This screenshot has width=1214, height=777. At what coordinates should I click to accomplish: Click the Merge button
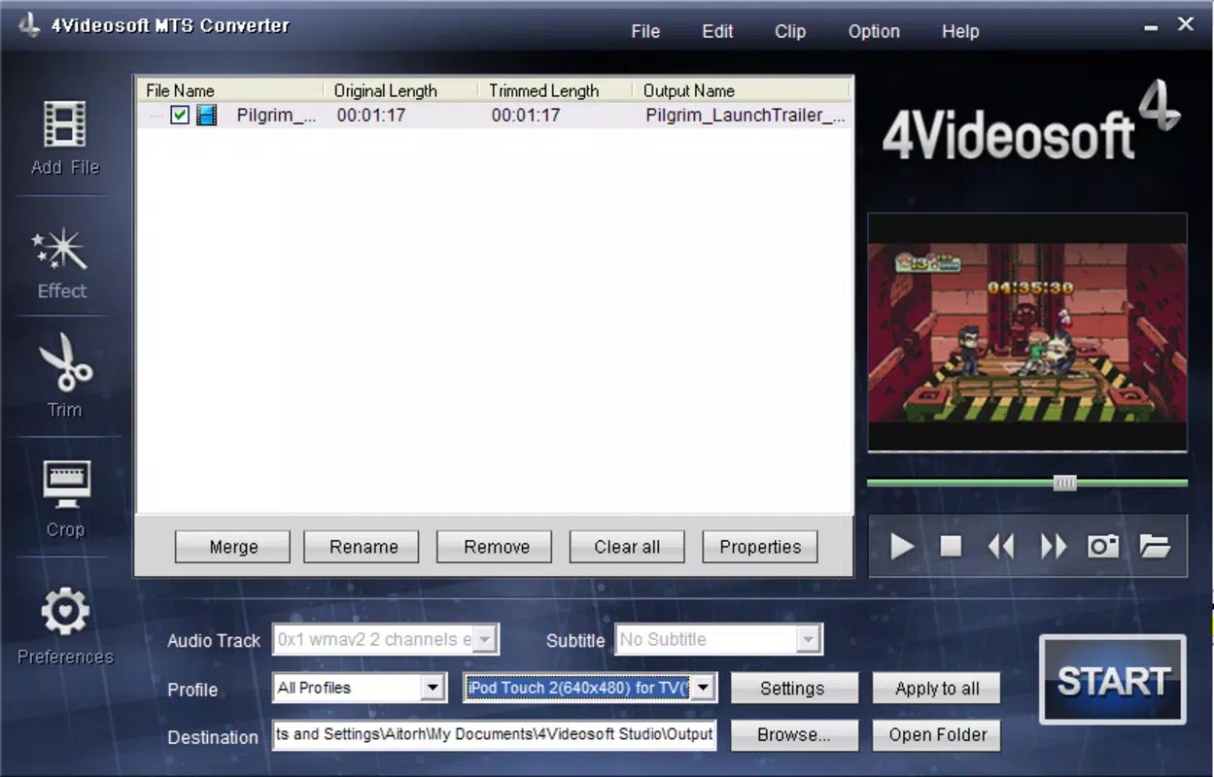233,547
